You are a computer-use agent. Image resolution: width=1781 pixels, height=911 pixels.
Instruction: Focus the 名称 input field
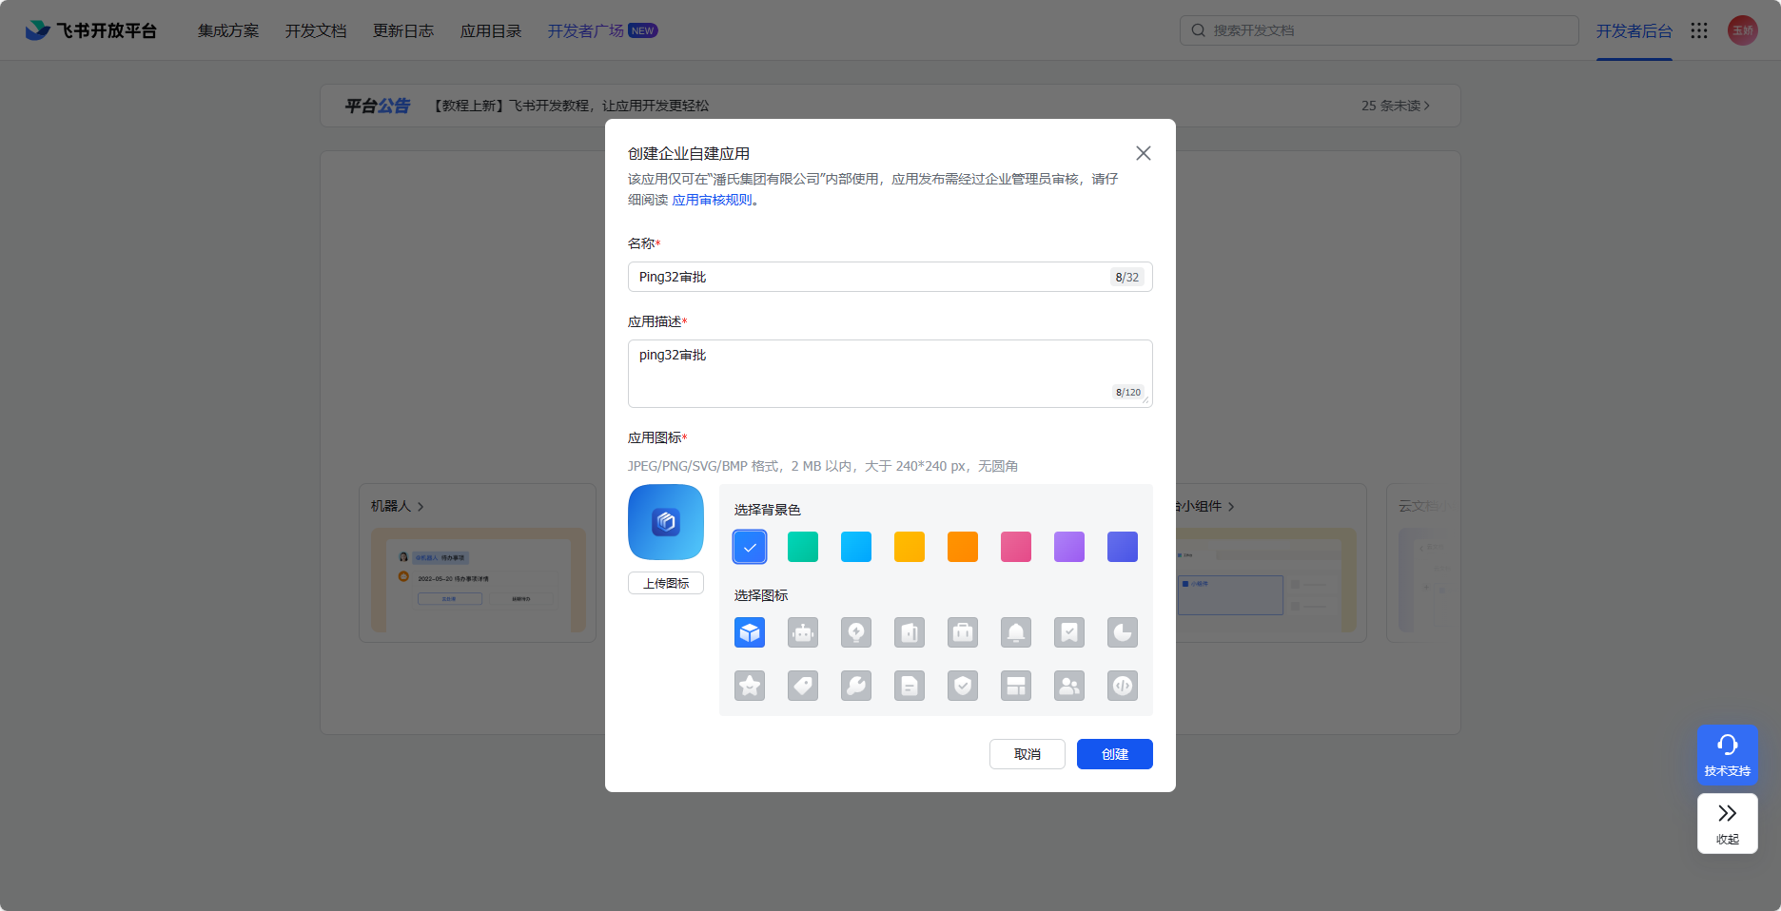tap(890, 277)
